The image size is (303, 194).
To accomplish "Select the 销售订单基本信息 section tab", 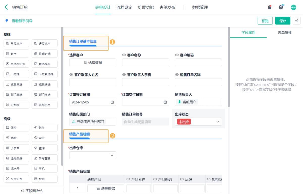I will coord(83,41).
